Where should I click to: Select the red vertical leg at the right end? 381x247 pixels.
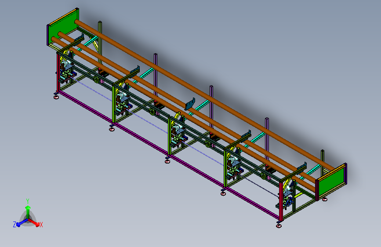pyautogui.click(x=281, y=202)
